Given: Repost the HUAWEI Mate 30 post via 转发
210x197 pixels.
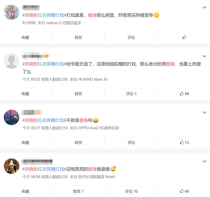Looking at the screenshot, I should click(x=78, y=94).
